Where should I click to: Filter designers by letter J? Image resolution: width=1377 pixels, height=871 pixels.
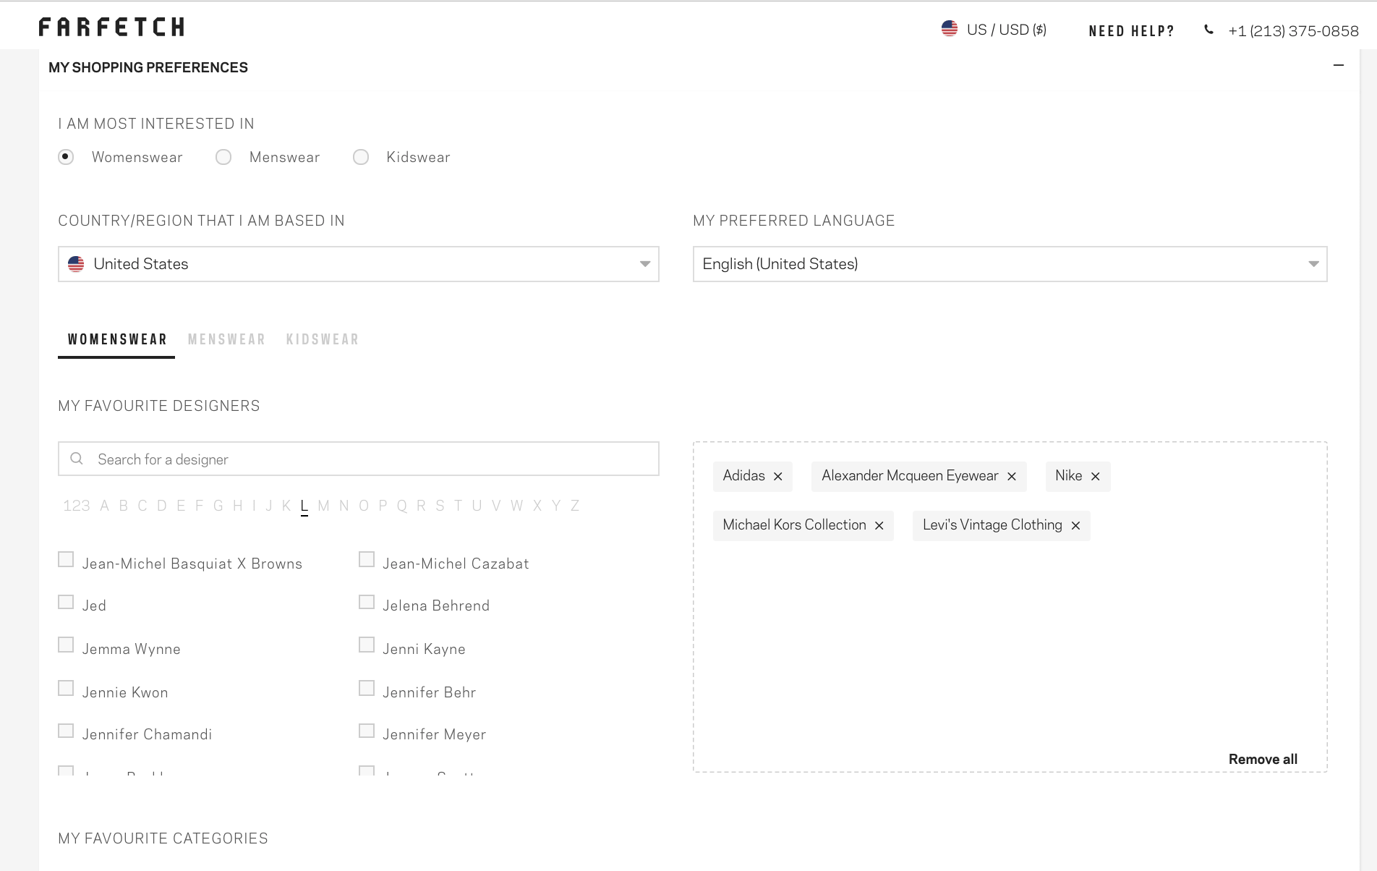269,506
